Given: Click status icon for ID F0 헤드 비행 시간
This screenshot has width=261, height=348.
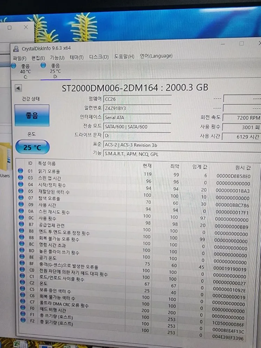Looking at the screenshot, I should (23, 307).
